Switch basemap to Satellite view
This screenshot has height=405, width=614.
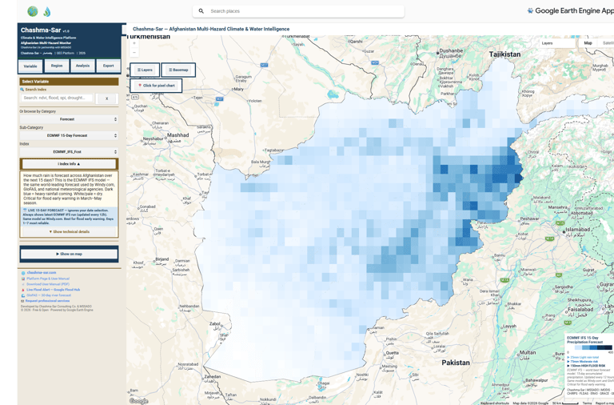pos(607,43)
